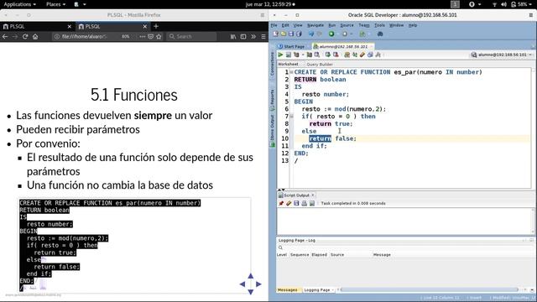Bookmark this page with the star icon
Viewport: 537px width, 302px height.
point(159,37)
